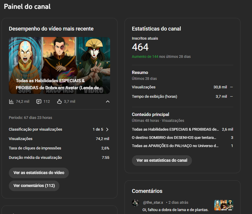Click Período: 67 dias 23 horas text
This screenshot has height=214, width=252.
point(30,118)
